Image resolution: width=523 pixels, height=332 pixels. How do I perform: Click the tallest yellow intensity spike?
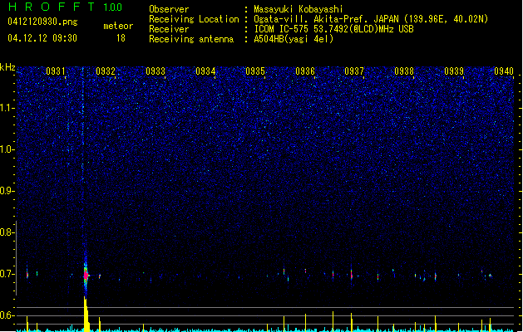86,314
